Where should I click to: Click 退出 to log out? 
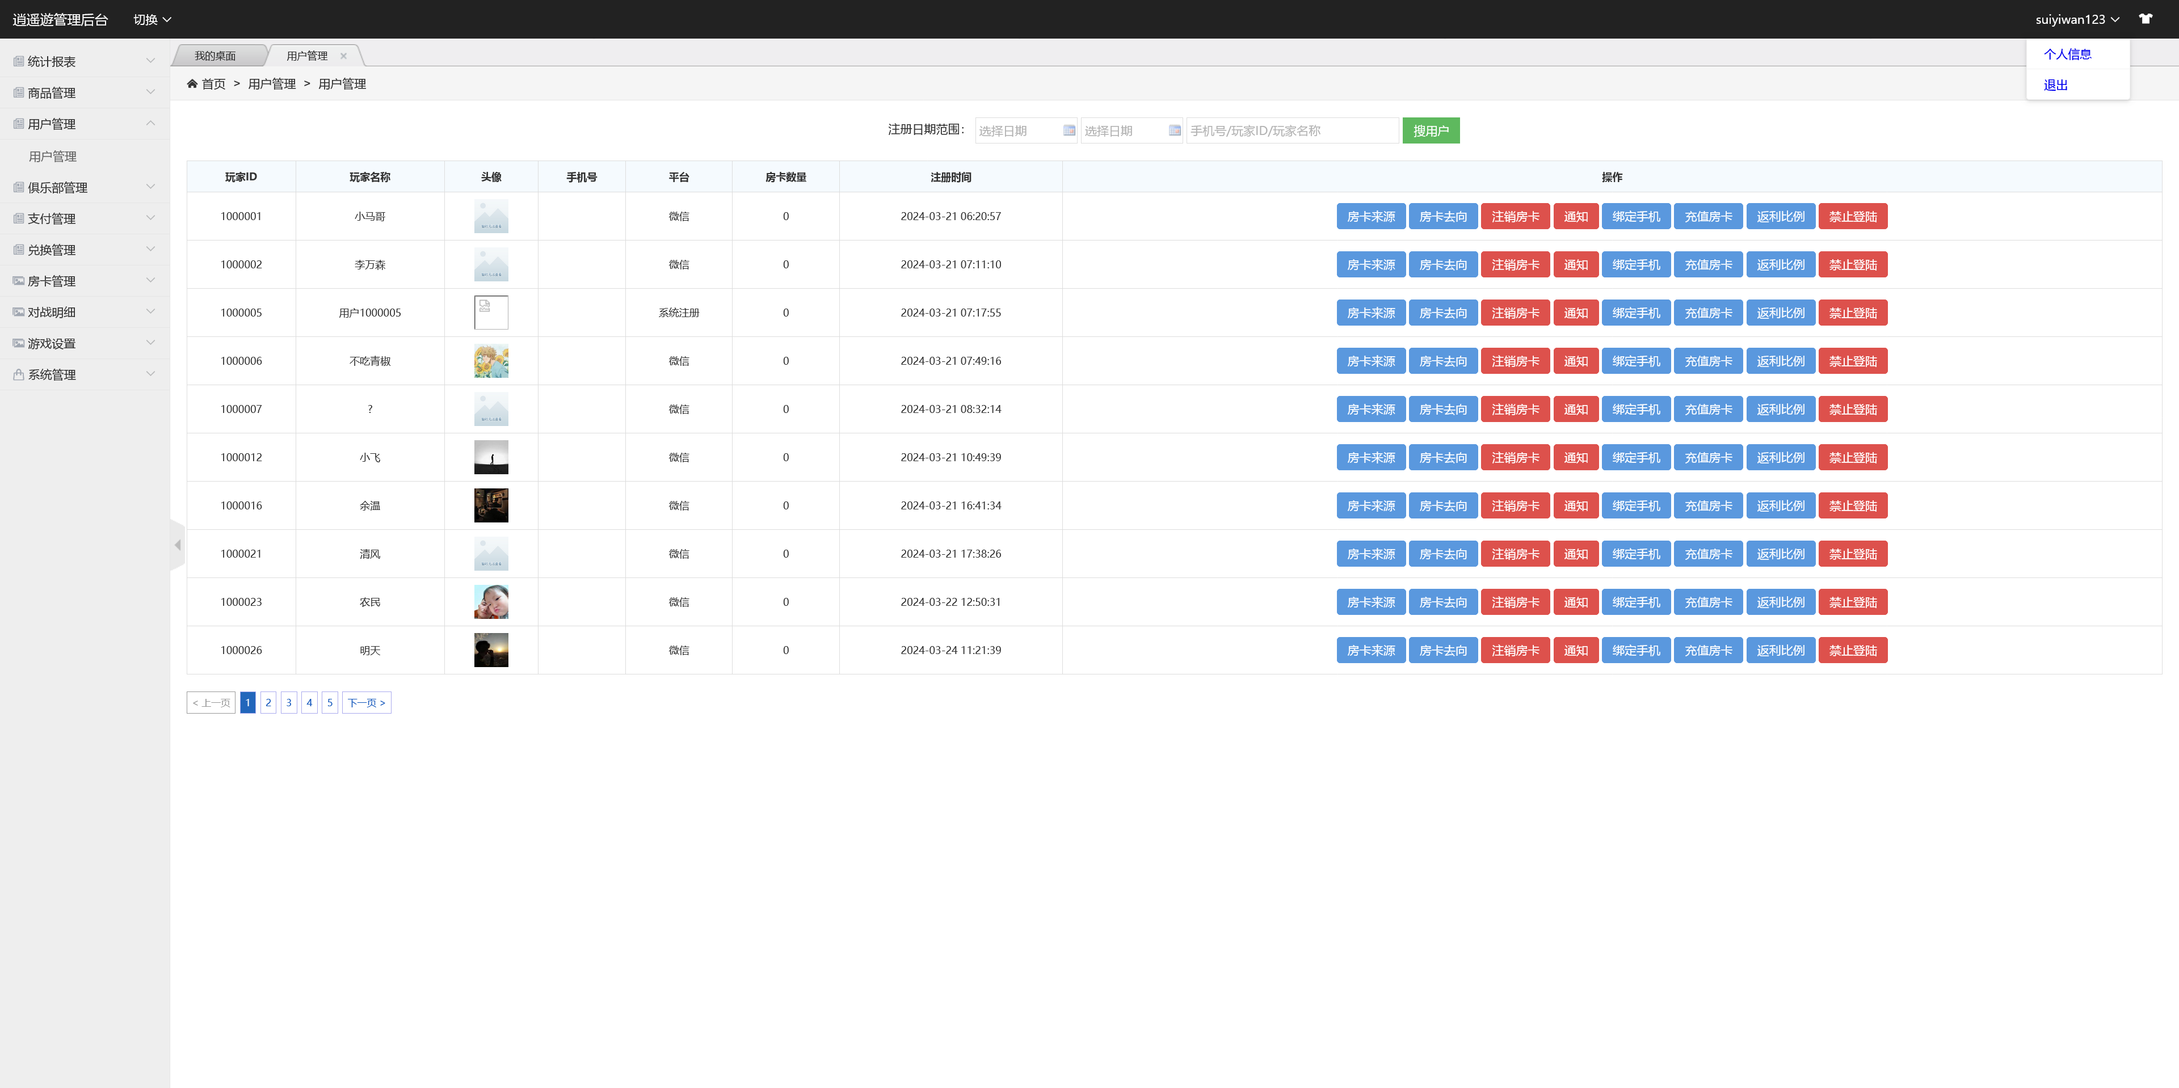click(2055, 85)
